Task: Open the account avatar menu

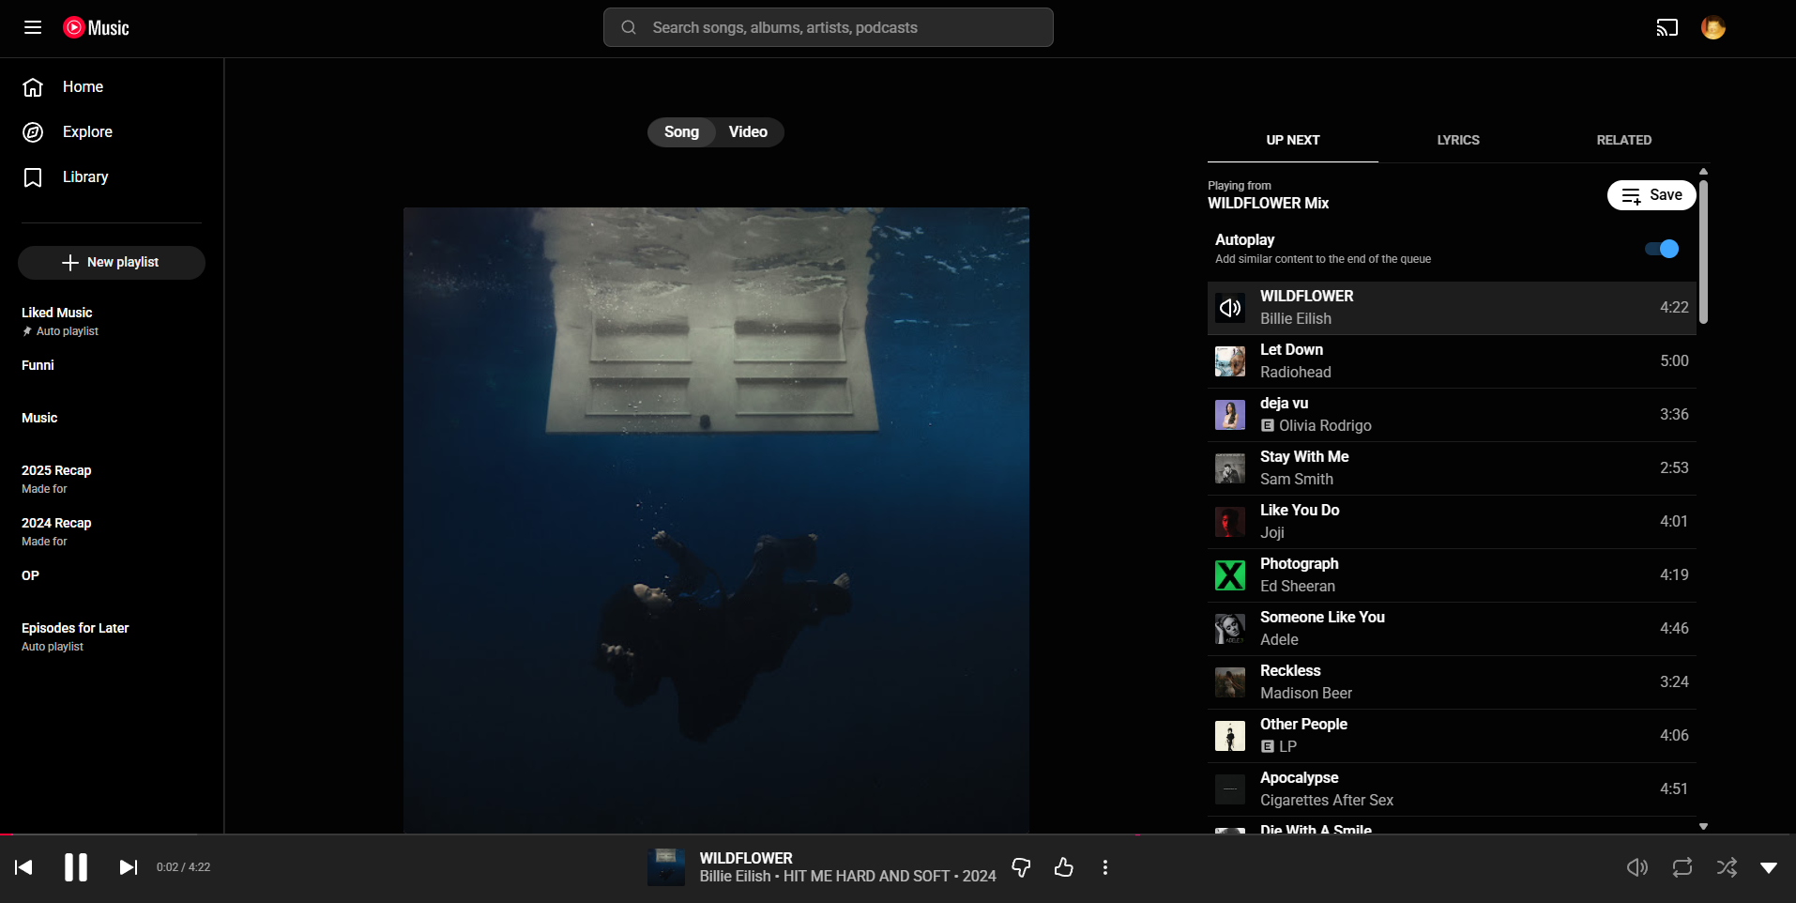Action: pos(1712,27)
